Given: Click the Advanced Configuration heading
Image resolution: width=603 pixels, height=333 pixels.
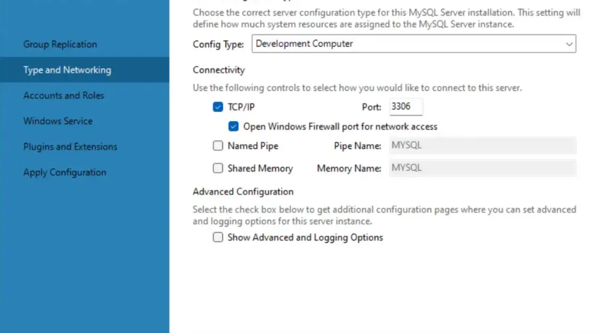Looking at the screenshot, I should point(243,192).
